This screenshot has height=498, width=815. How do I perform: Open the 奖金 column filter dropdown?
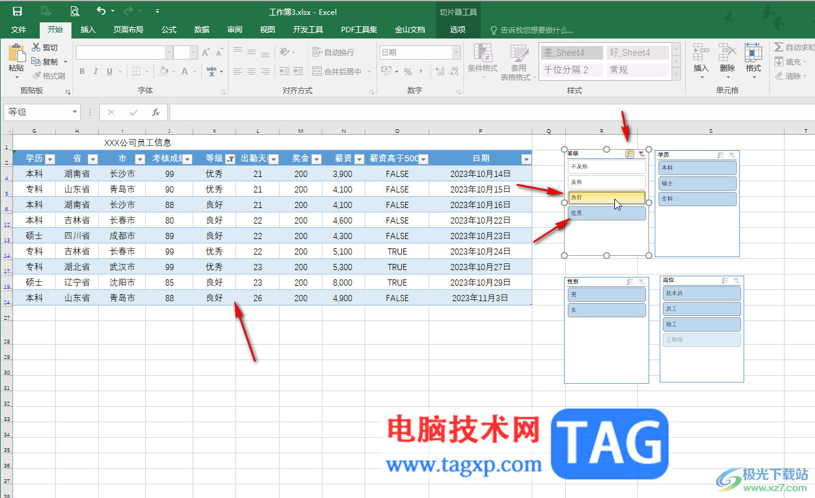316,160
